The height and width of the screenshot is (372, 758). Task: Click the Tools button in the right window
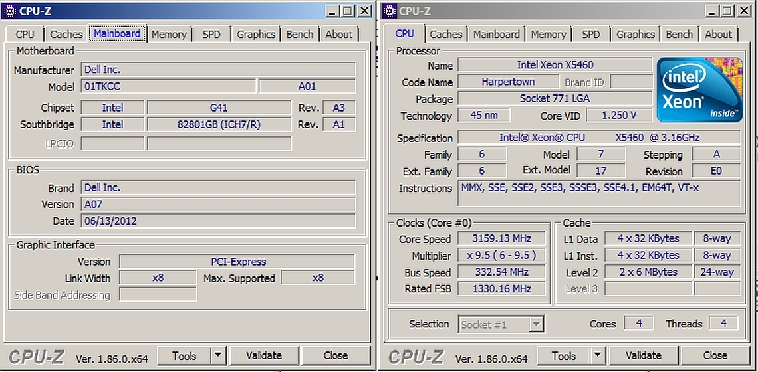pyautogui.click(x=564, y=356)
